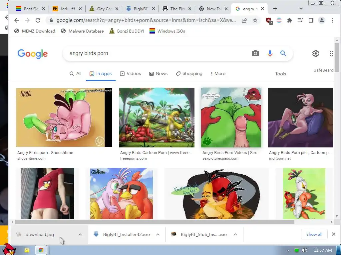Viewport: 341px width, 255px height.
Task: Click Show all downloads
Action: click(x=314, y=234)
